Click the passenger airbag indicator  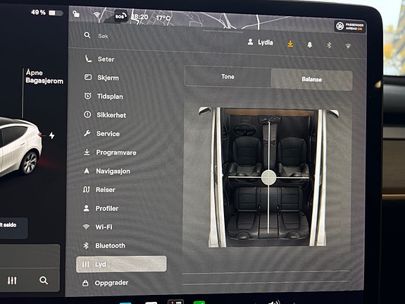350,27
